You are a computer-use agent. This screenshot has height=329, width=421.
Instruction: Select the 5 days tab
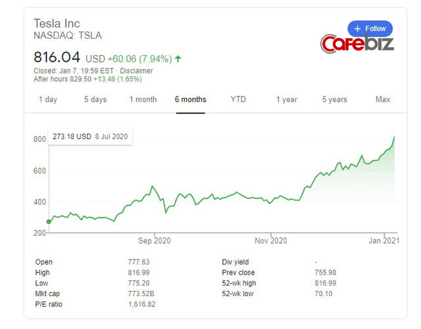point(95,100)
